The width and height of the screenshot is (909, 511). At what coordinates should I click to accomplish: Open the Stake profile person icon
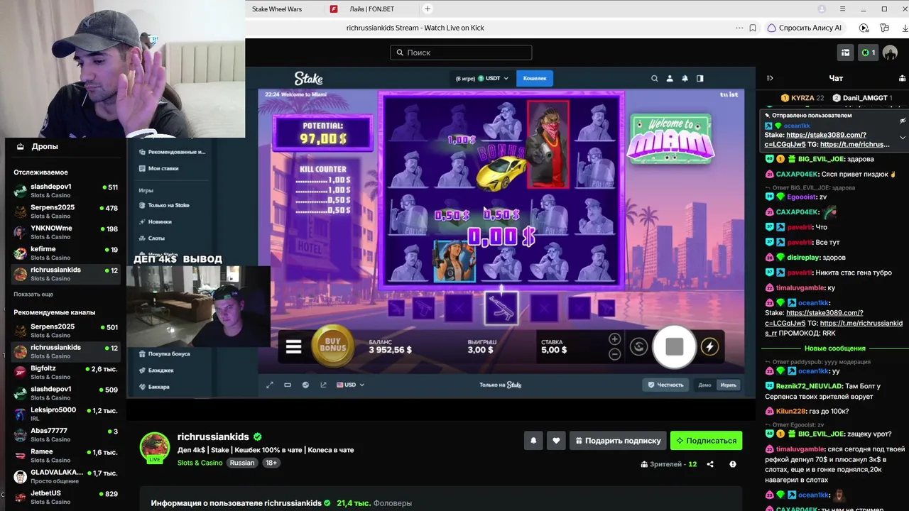tap(670, 78)
